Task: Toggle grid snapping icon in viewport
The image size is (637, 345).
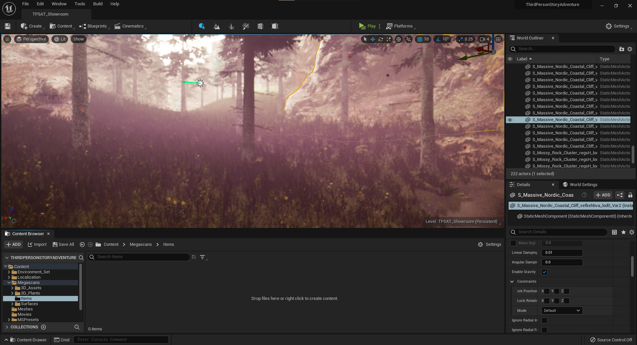Action: pyautogui.click(x=420, y=39)
